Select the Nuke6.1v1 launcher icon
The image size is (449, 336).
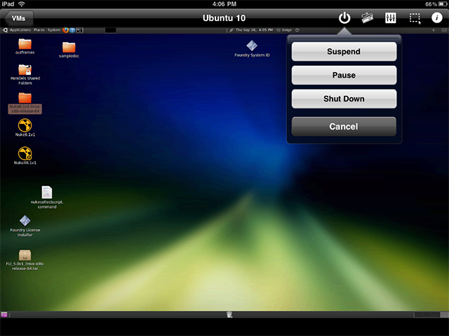25,127
